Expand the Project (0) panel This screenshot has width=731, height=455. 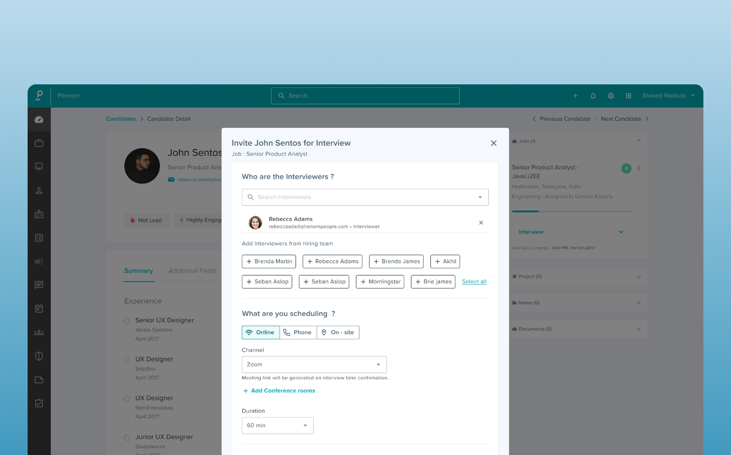tap(638, 277)
